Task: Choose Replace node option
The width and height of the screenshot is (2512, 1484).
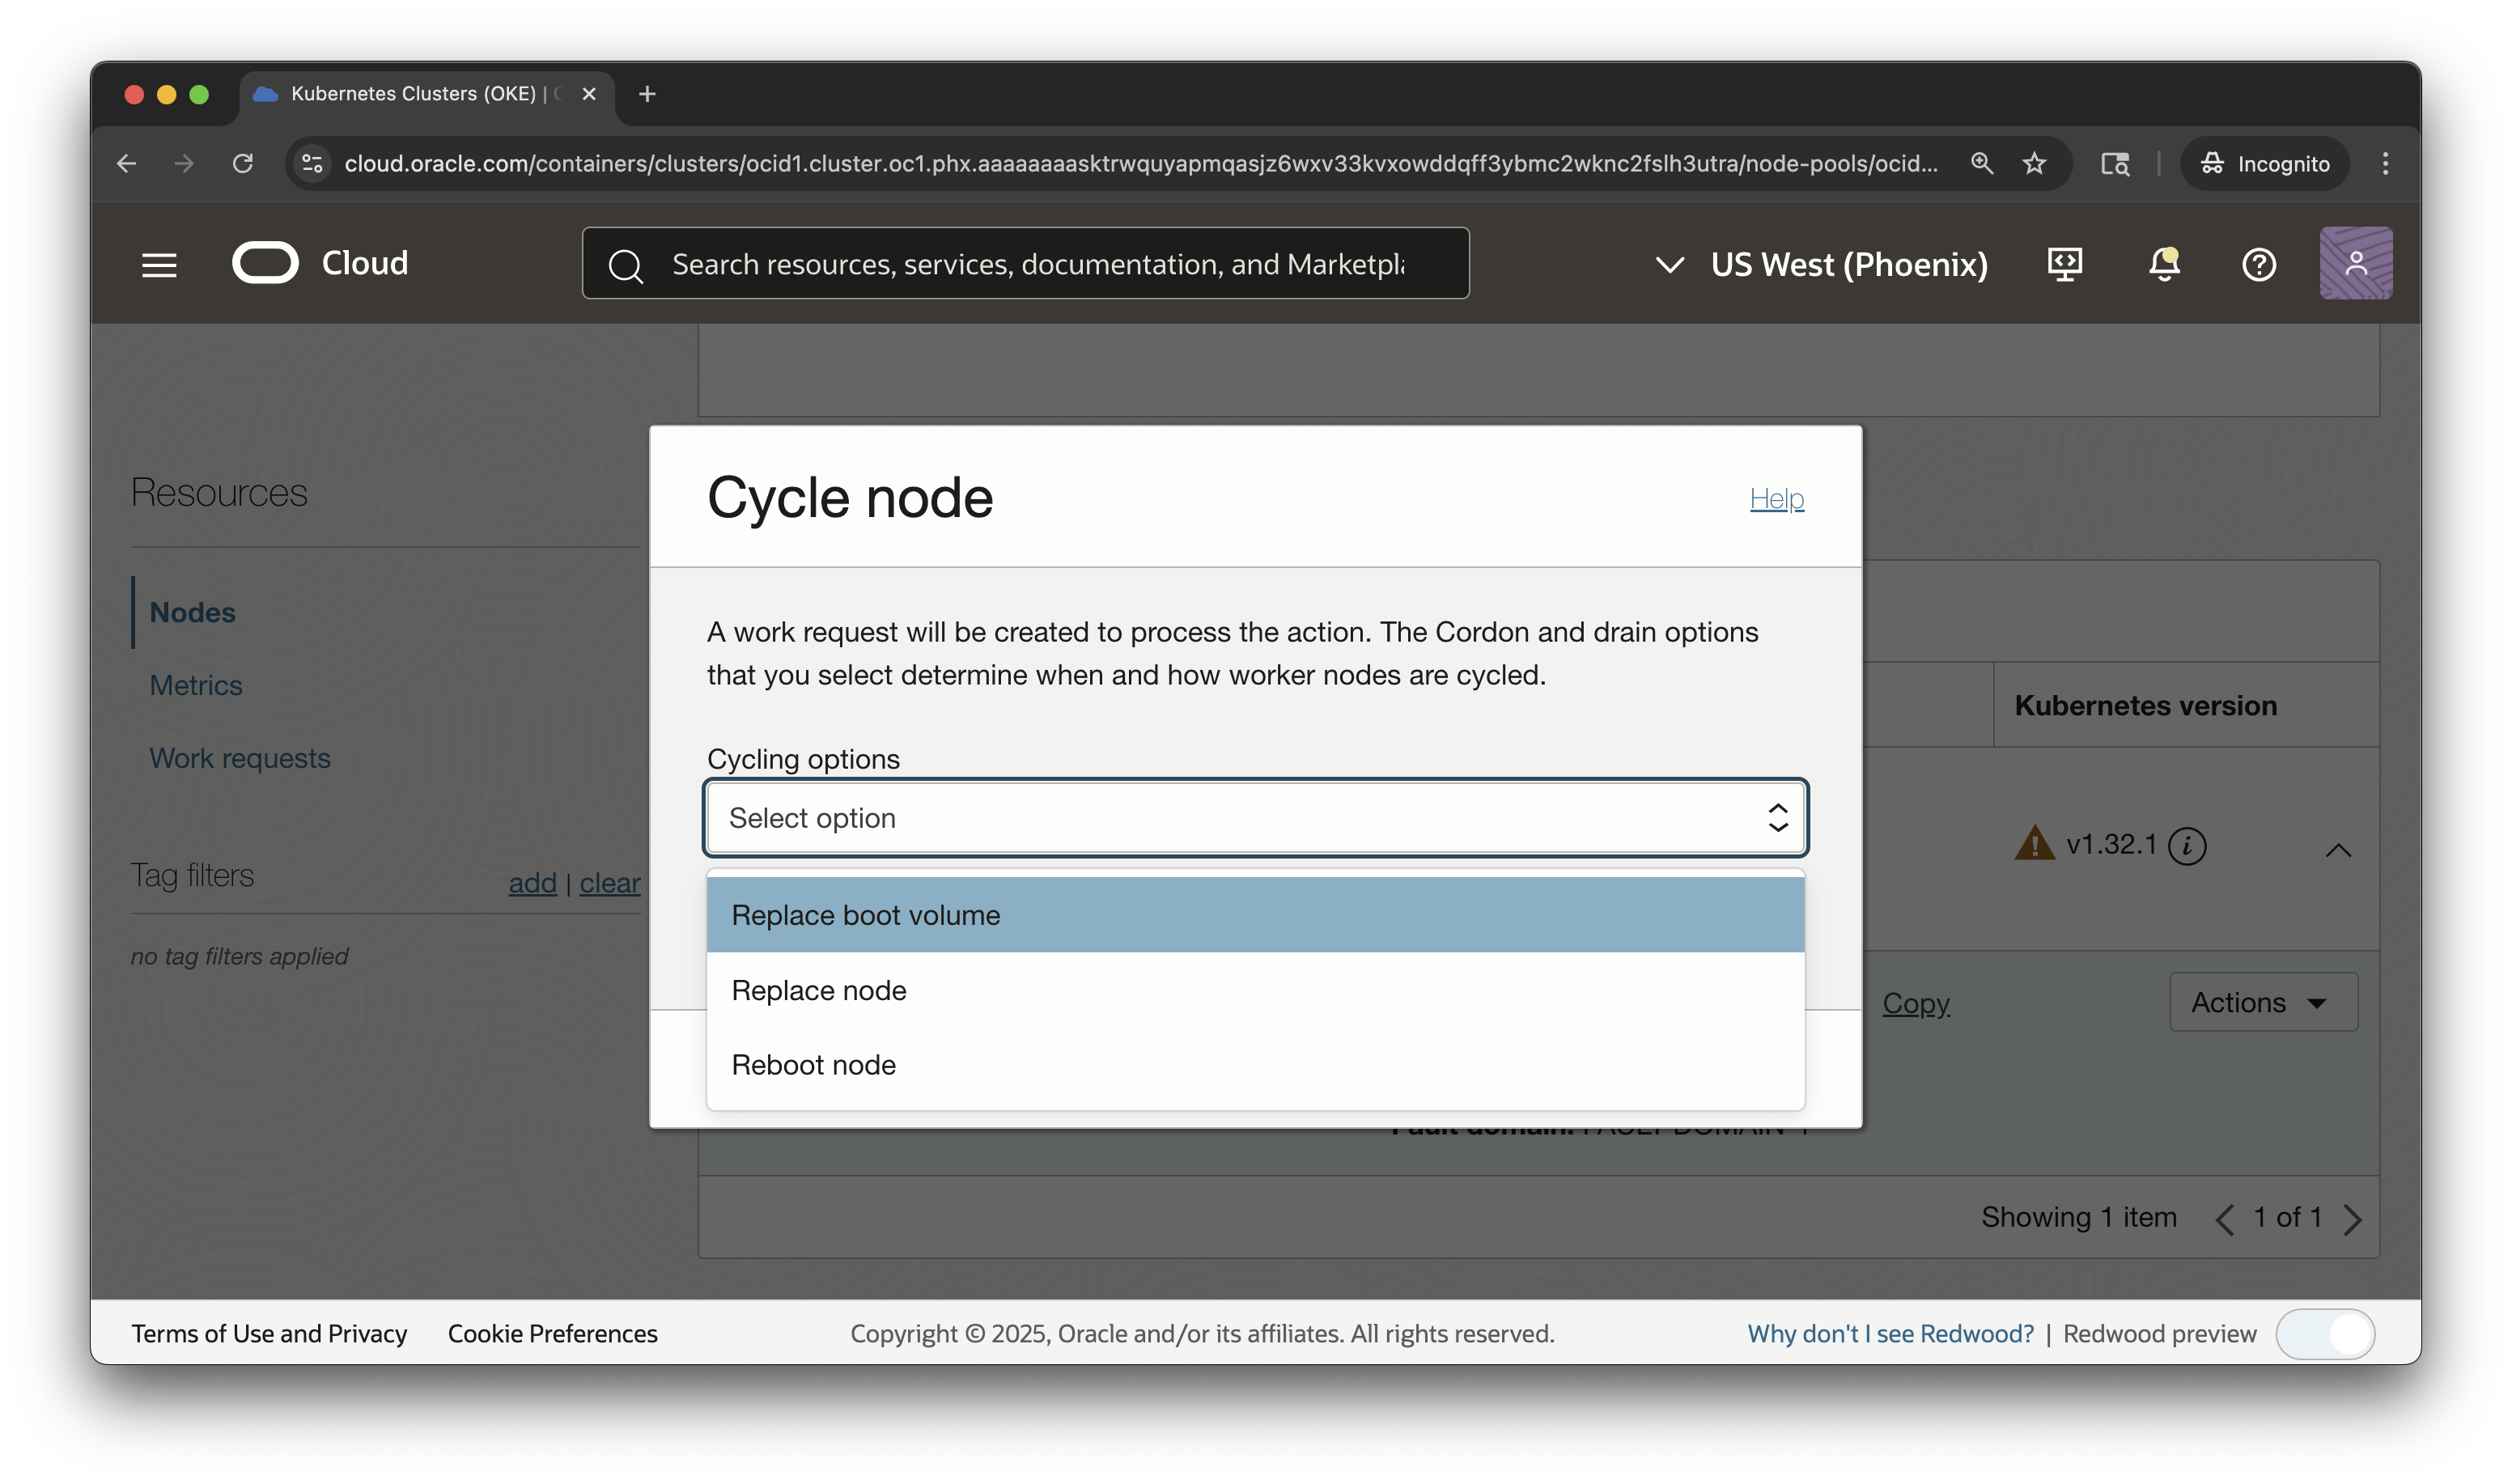Action: [1255, 990]
